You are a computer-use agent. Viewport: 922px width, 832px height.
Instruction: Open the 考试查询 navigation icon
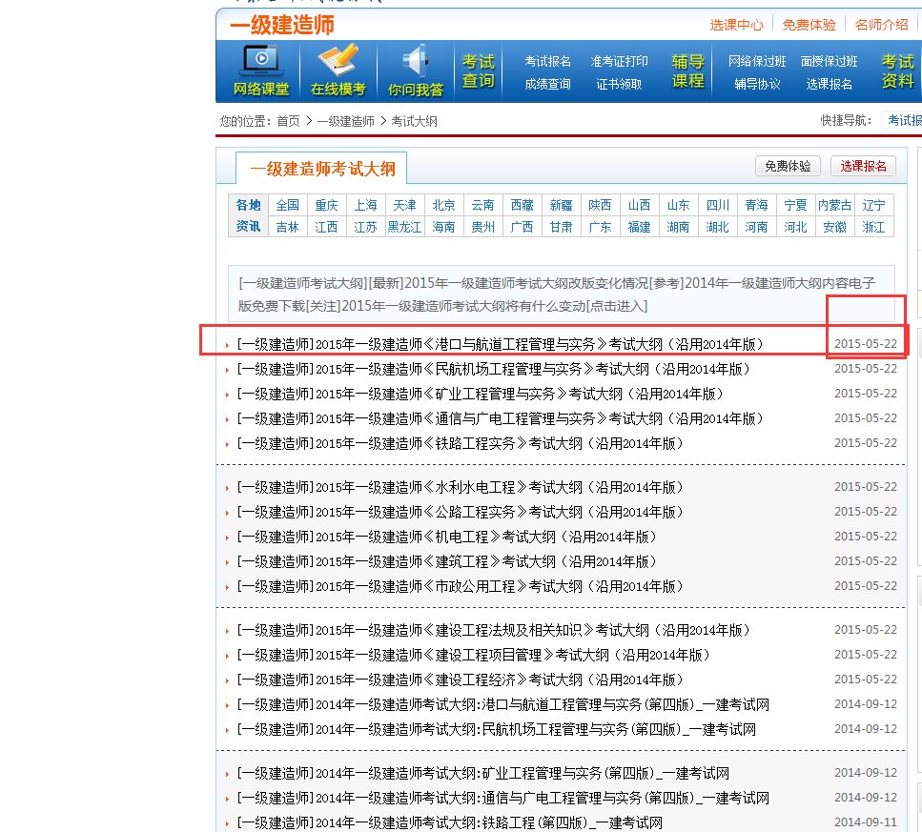(x=479, y=70)
